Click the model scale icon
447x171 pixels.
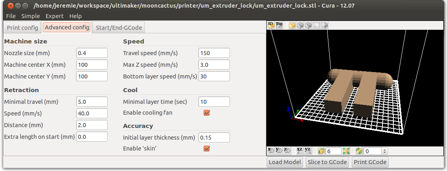pos(321,151)
